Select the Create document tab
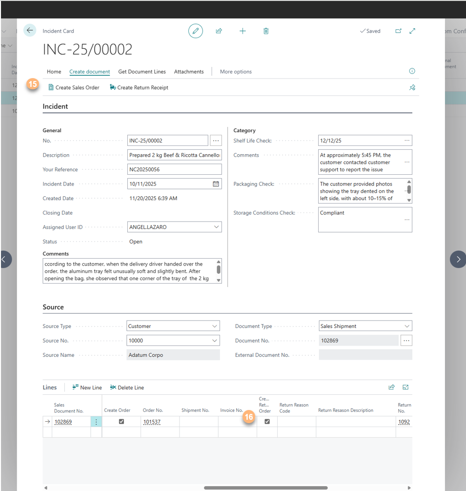 point(89,72)
